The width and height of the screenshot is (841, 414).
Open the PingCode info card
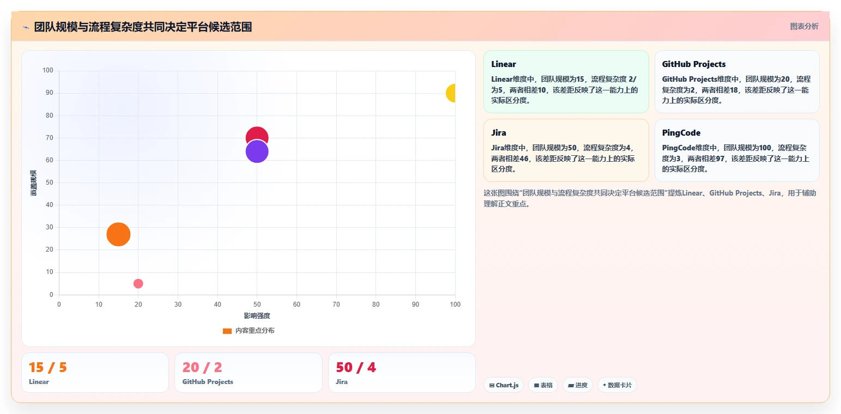[737, 150]
